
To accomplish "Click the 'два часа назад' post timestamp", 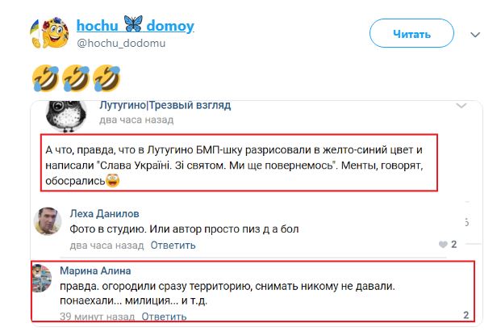I will pyautogui.click(x=136, y=120).
